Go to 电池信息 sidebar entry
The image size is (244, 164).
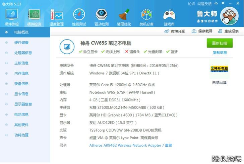coord(21,114)
